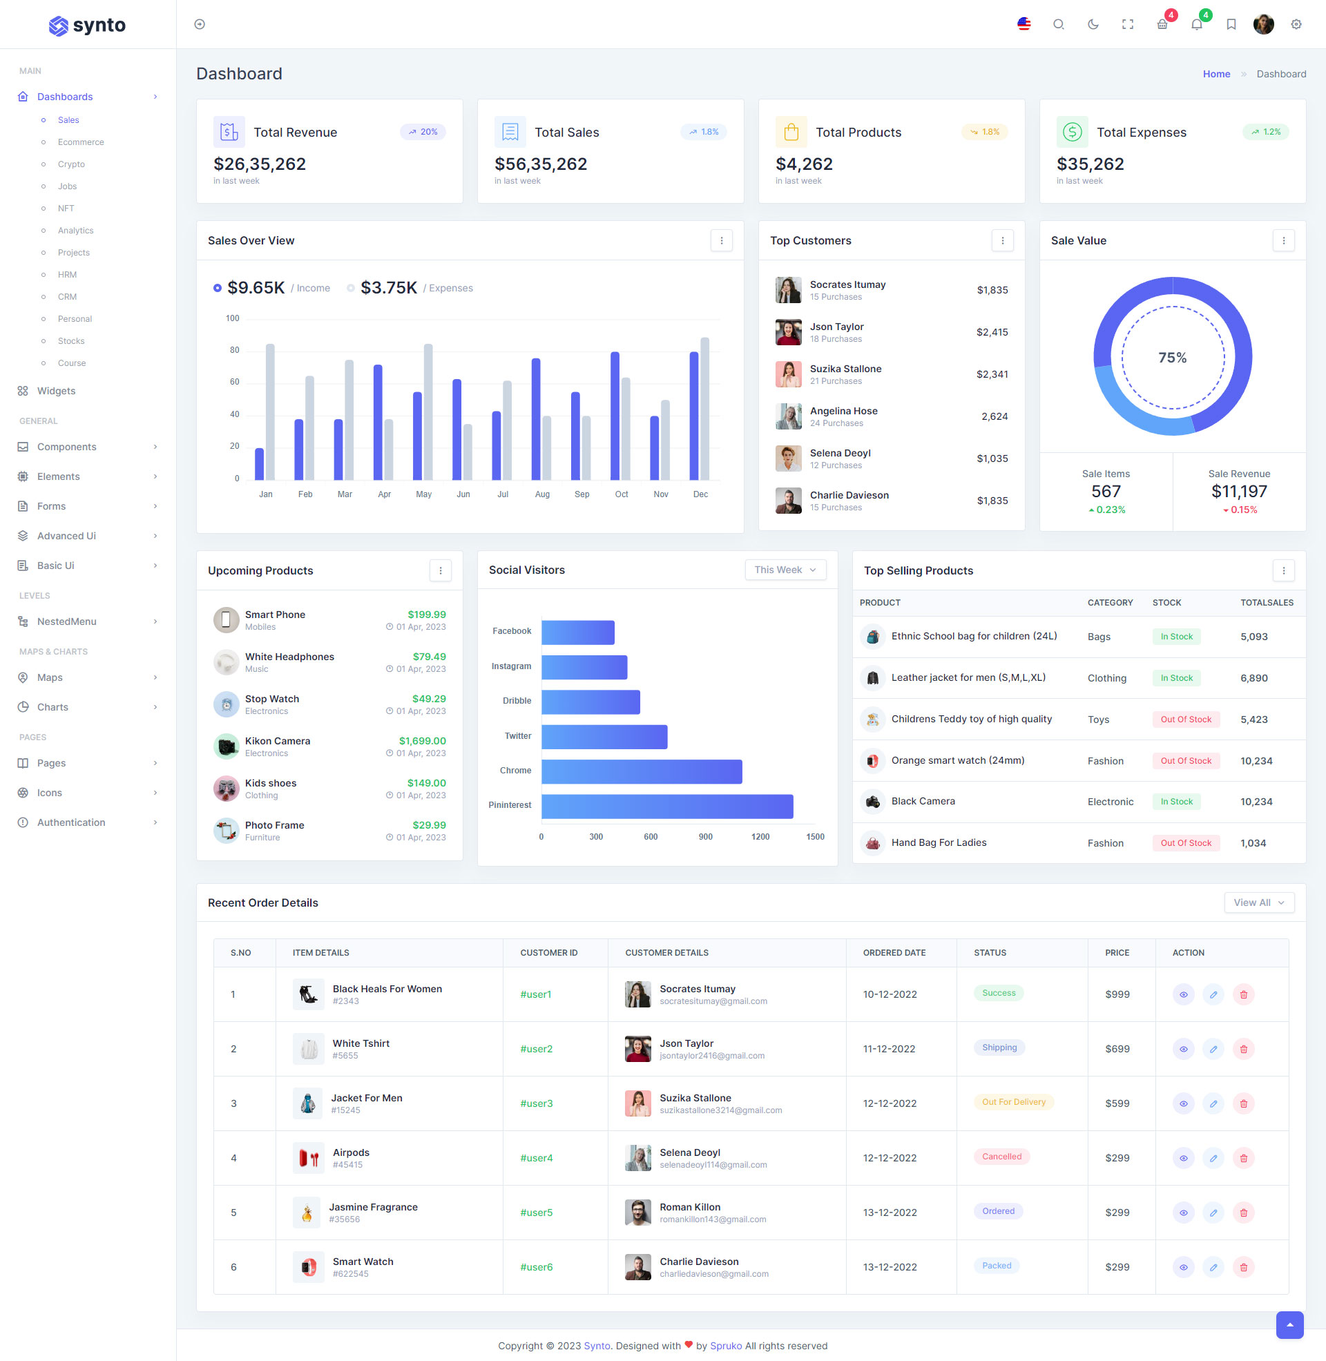Select Ecommerce in Dashboards submenu

(x=81, y=142)
